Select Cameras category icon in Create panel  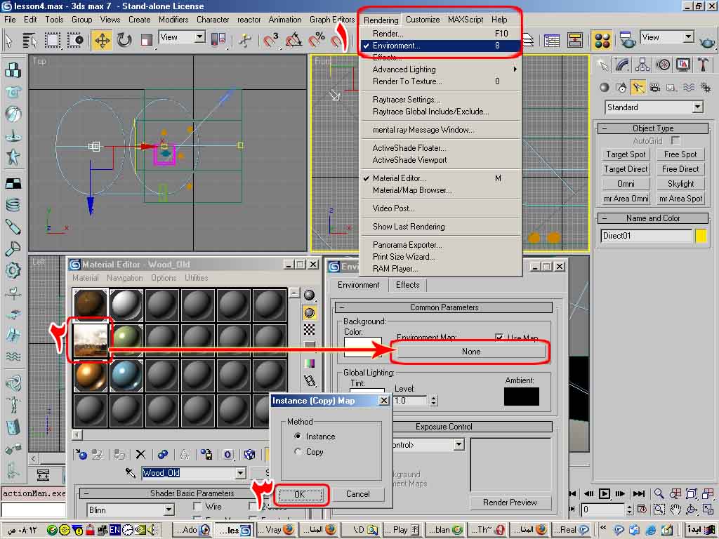(x=655, y=87)
